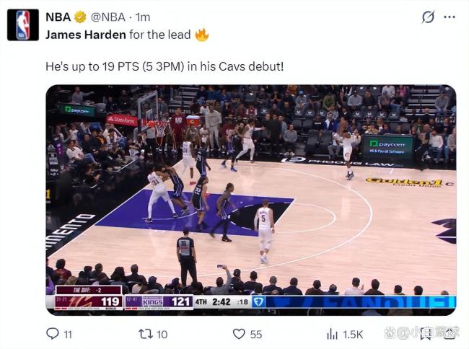
Task: Click the gold verified badge
Action: pyautogui.click(x=80, y=17)
